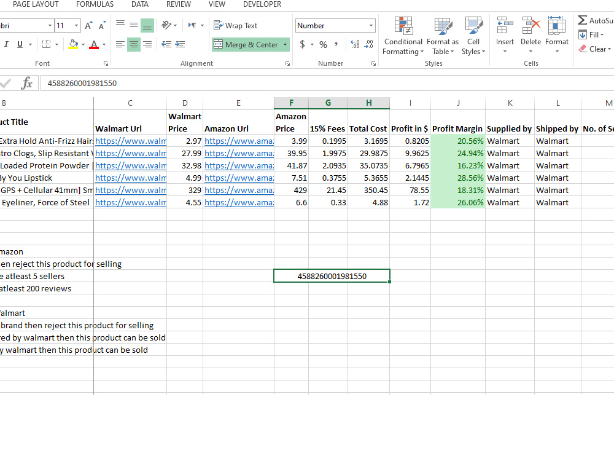Select column J header
This screenshot has width=614, height=461.
pos(458,103)
